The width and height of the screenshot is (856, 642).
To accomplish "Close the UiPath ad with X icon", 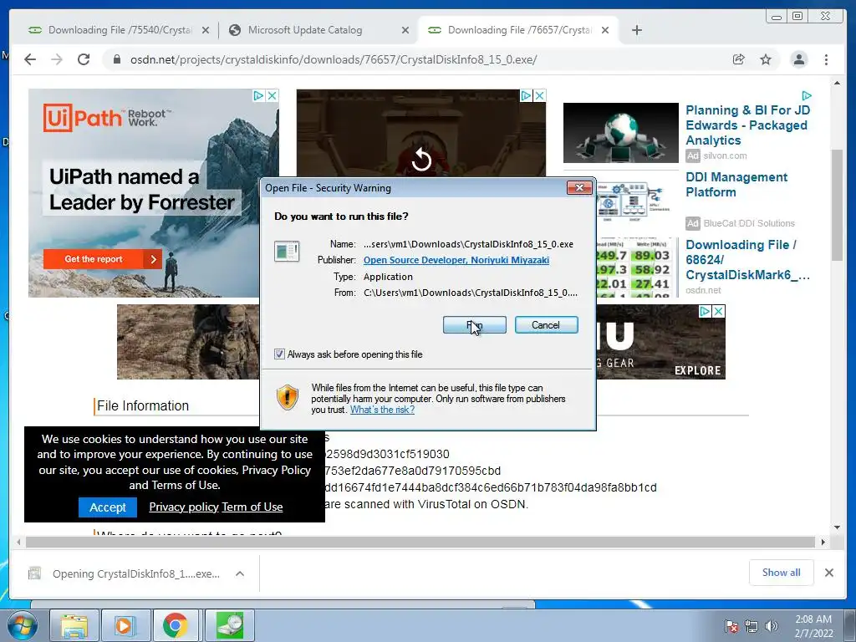I will (x=272, y=95).
